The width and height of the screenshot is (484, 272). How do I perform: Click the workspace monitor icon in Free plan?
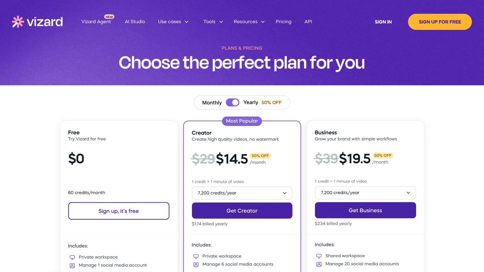pyautogui.click(x=72, y=257)
